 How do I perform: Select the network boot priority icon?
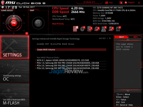pyautogui.click(x=118, y=29)
